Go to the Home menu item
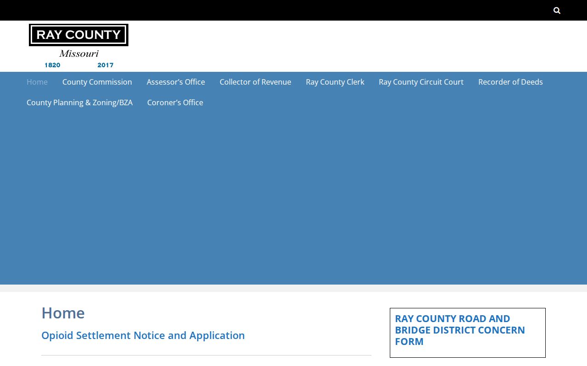Image resolution: width=587 pixels, height=366 pixels. [37, 82]
